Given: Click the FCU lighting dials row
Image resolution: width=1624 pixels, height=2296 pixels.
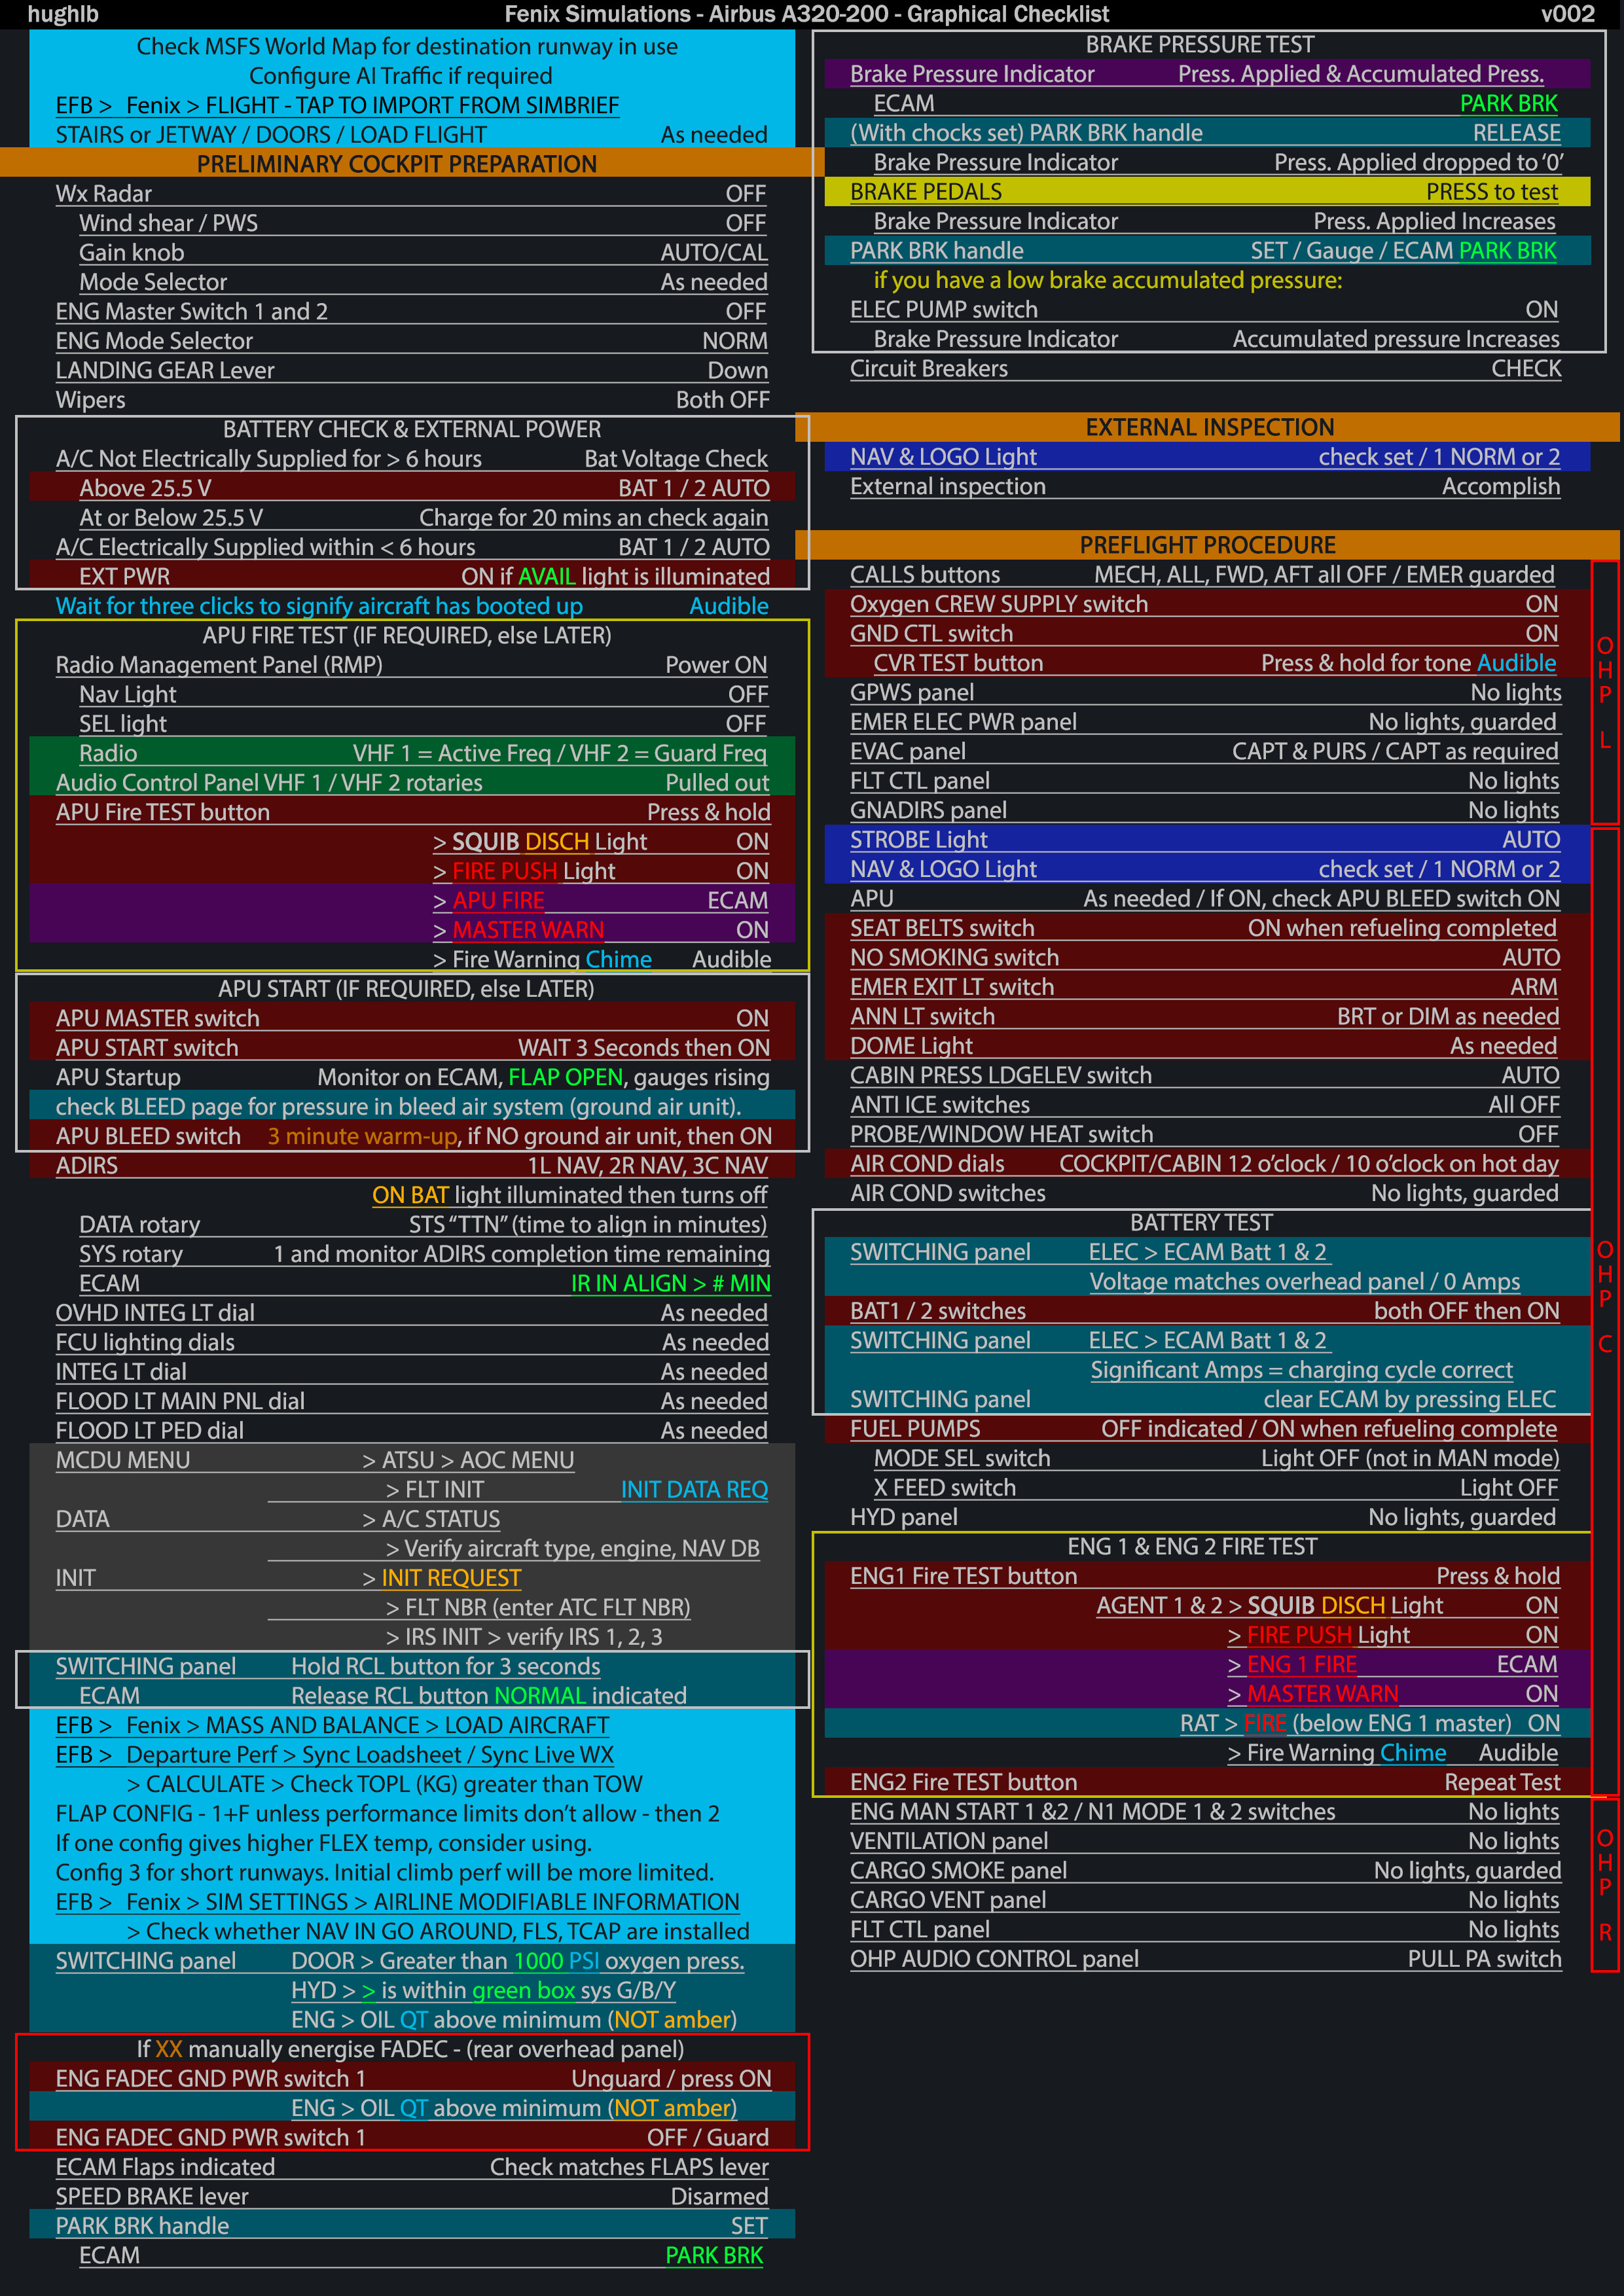Looking at the screenshot, I should point(411,1342).
